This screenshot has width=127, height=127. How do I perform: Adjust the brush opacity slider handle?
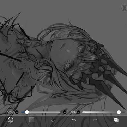[119, 112]
